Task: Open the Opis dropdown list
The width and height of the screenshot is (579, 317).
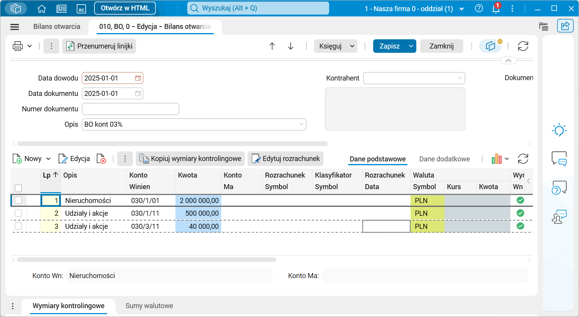Action: [x=301, y=124]
